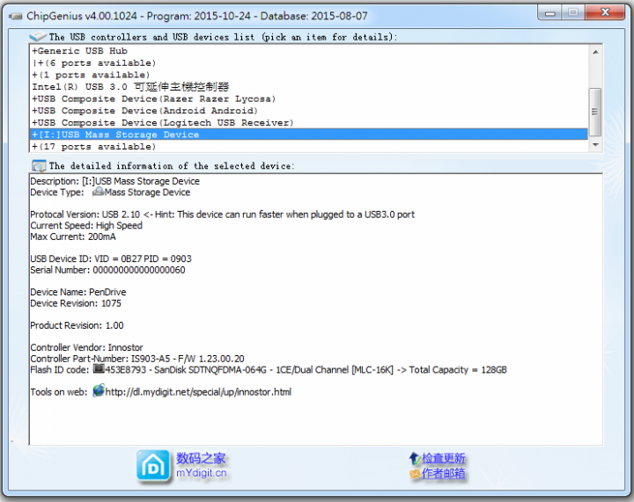
Task: Click the Current Speed: High Speed line
Action: click(x=86, y=225)
